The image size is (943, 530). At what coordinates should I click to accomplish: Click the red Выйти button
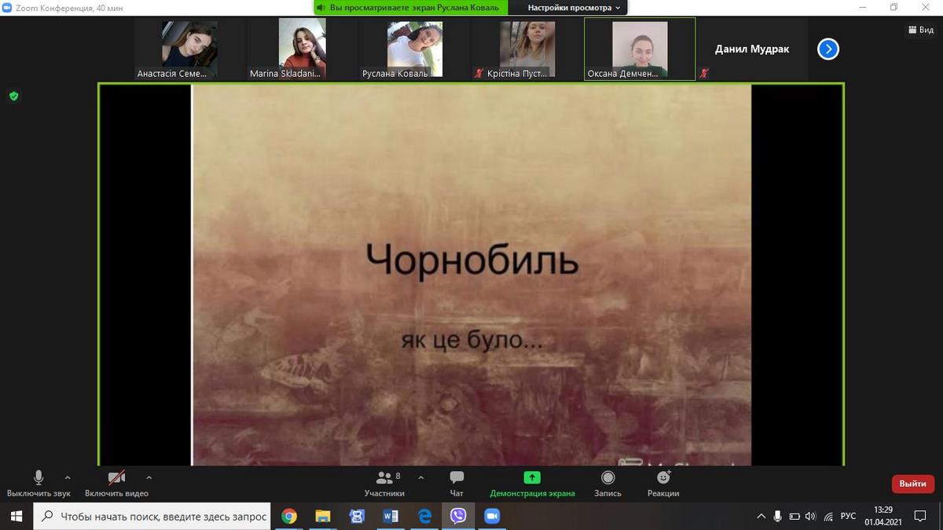click(912, 484)
